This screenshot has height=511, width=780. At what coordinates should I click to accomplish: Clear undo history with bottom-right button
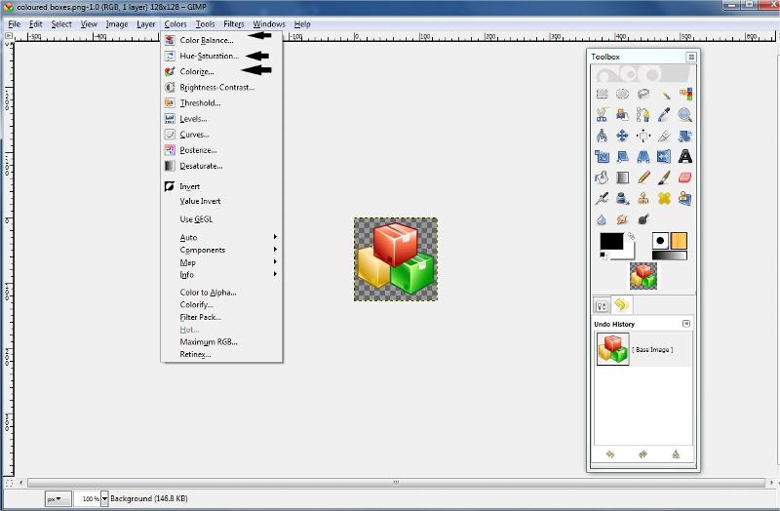675,453
